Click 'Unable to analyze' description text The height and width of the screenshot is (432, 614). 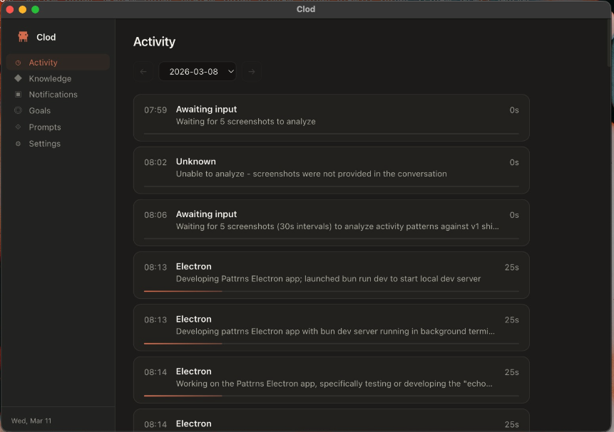pyautogui.click(x=312, y=174)
